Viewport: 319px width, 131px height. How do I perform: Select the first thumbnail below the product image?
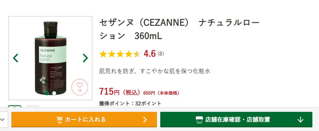15,107
